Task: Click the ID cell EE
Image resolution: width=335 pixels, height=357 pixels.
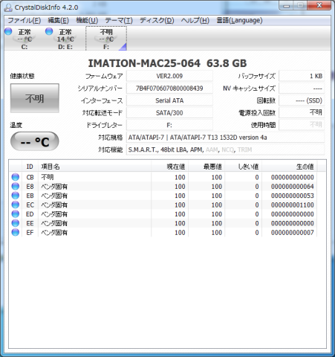Action: coord(30,223)
